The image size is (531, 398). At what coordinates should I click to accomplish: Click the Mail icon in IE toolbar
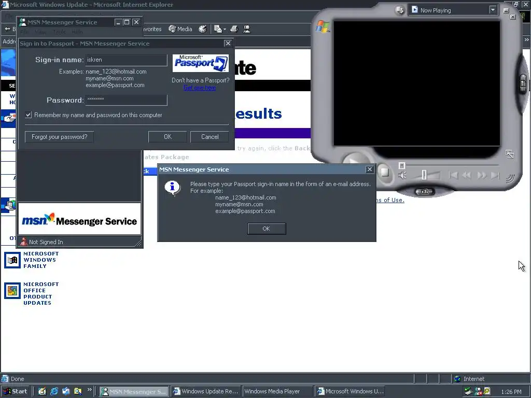pos(218,29)
